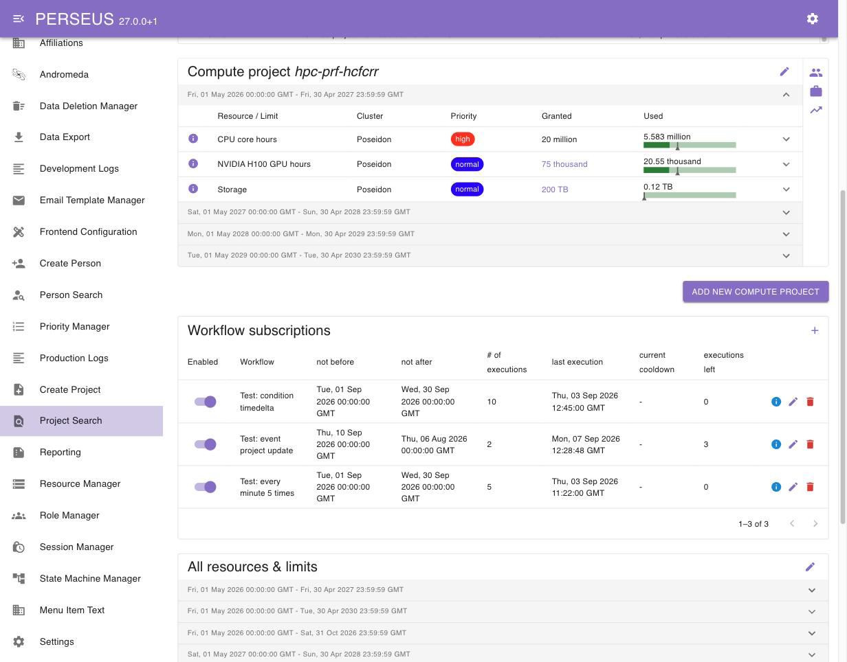Disable the Test: event project update workflow toggle

(x=205, y=444)
